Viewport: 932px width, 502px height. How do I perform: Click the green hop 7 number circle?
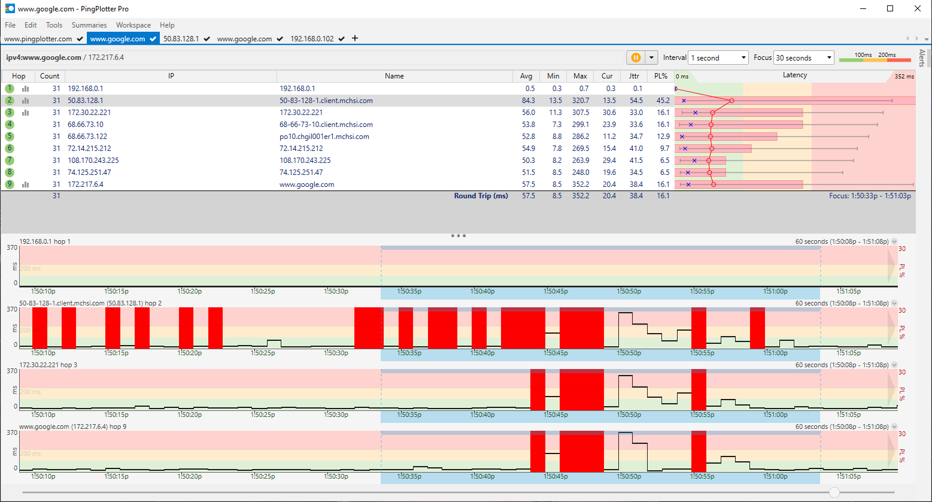click(10, 161)
